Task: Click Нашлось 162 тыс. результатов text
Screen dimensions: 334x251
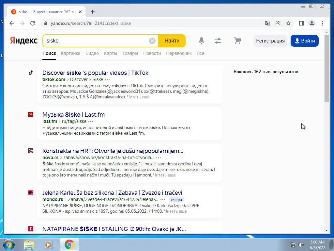Action: (x=266, y=72)
